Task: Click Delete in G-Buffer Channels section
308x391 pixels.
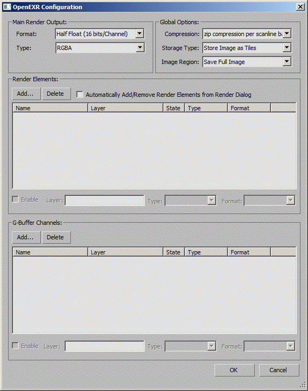Action: [x=56, y=237]
